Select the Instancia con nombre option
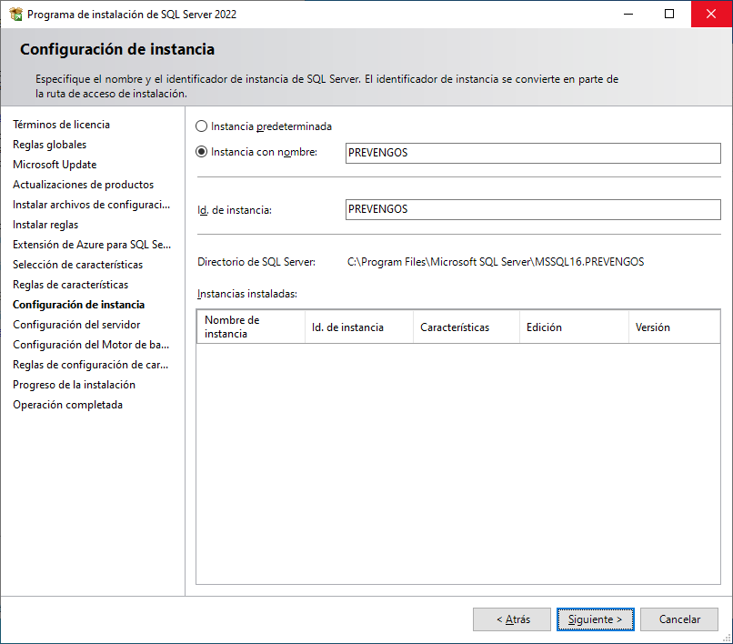733x644 pixels. pyautogui.click(x=202, y=152)
